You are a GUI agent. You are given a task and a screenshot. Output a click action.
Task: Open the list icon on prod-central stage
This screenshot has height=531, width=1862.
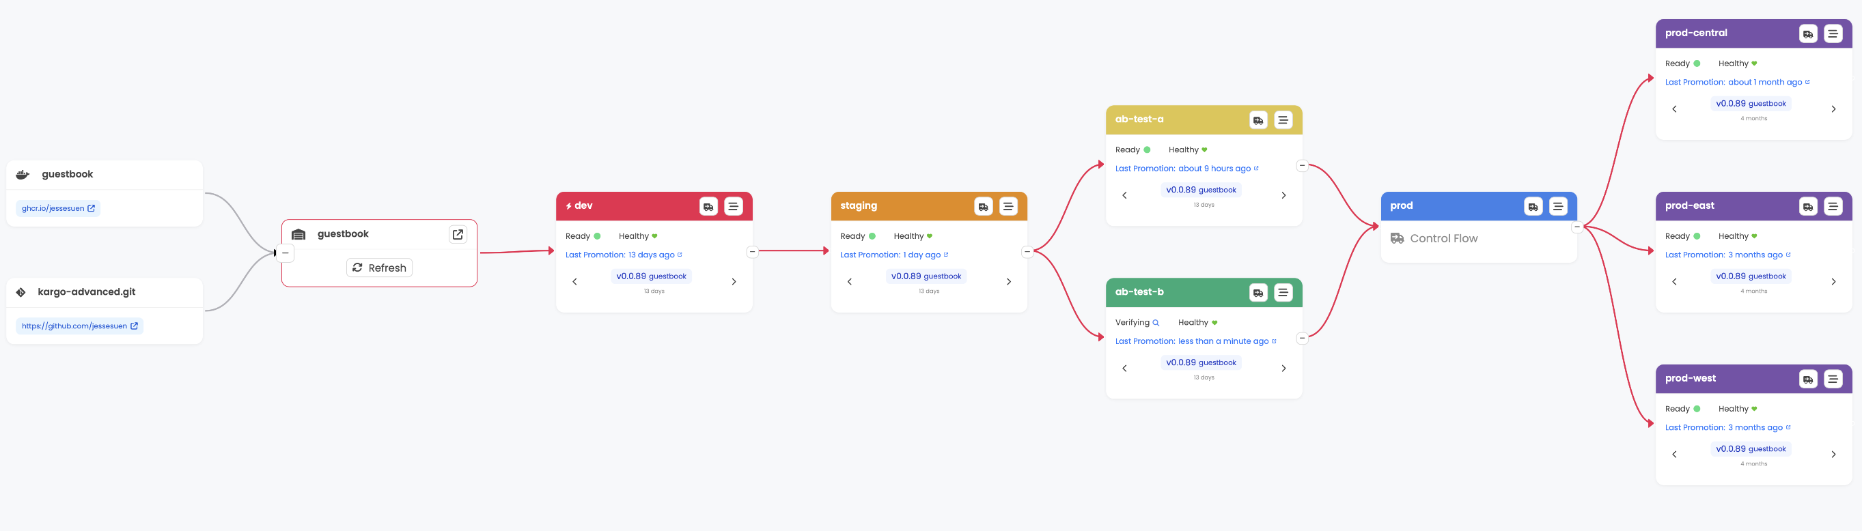pos(1833,34)
